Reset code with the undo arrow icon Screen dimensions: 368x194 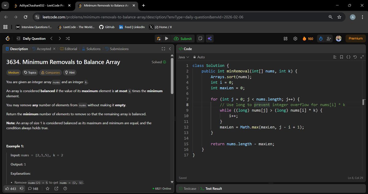tap(355, 57)
